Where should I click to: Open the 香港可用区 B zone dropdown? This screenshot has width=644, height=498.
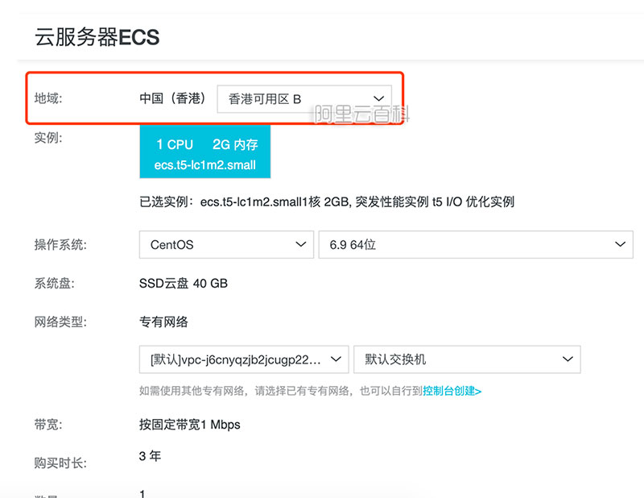(304, 99)
